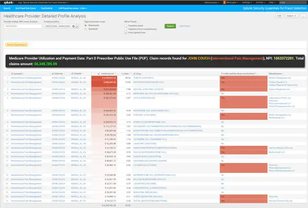Screen dimensions: 308x208
Task: Enable the Summary panel checkbox
Action: [x=126, y=25]
